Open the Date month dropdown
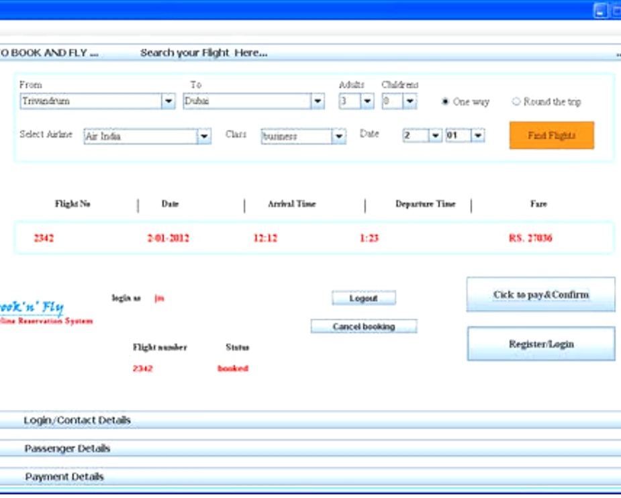This screenshot has width=621, height=498. tap(477, 136)
